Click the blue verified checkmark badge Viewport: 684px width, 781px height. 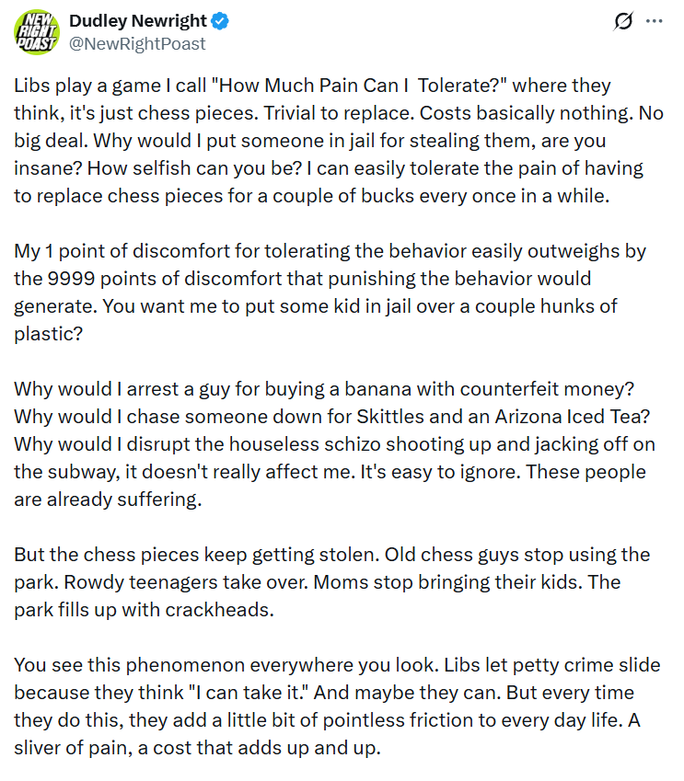click(220, 21)
